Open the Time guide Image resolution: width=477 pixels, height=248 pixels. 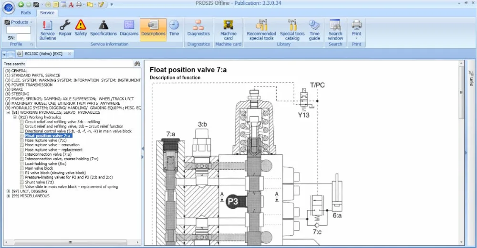314,30
